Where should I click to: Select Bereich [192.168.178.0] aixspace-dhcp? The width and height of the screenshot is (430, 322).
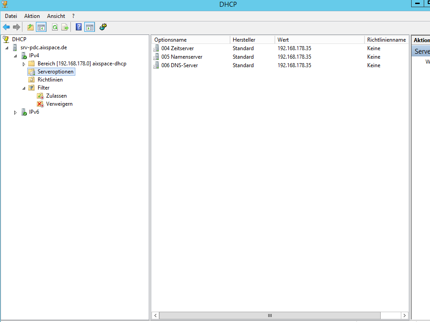point(82,64)
